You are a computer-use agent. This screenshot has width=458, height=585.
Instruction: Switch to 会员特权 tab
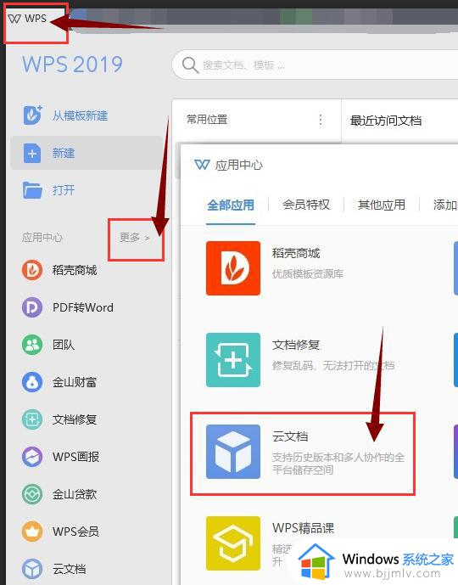[x=306, y=205]
